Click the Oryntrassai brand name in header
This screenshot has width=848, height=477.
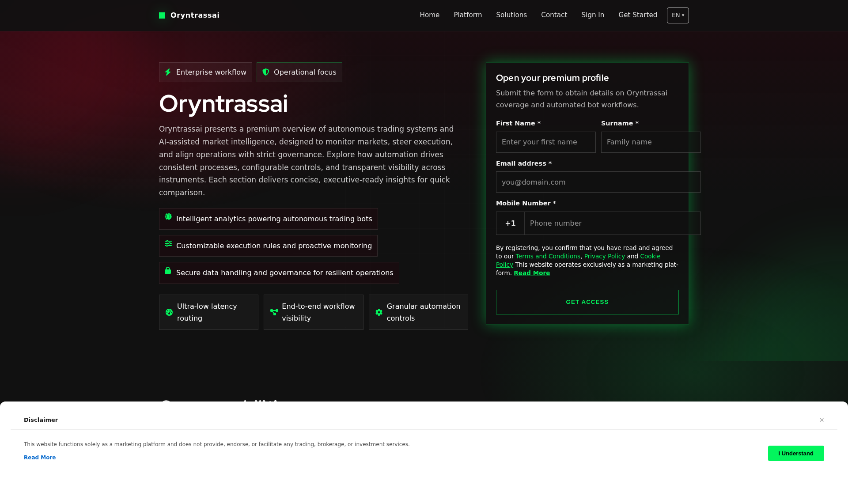click(195, 15)
